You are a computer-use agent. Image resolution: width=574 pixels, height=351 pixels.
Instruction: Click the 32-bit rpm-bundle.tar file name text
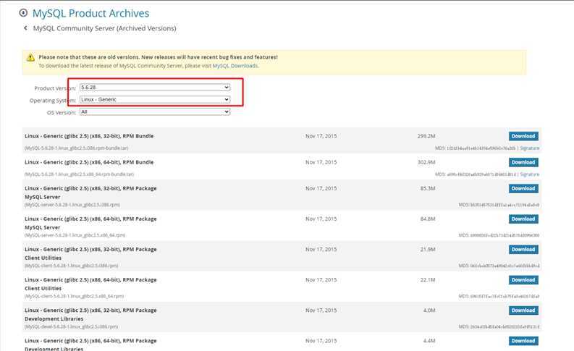[76, 148]
